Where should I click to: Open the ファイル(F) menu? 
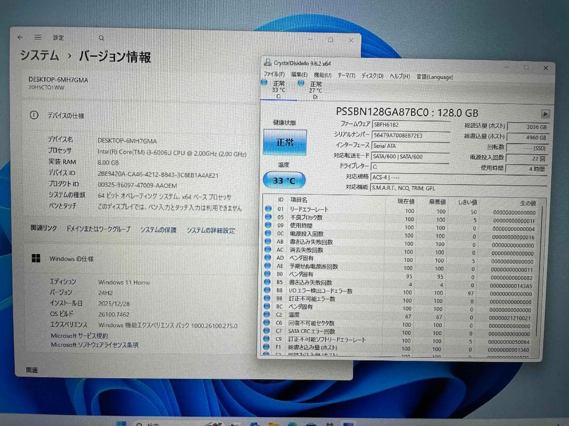click(273, 75)
